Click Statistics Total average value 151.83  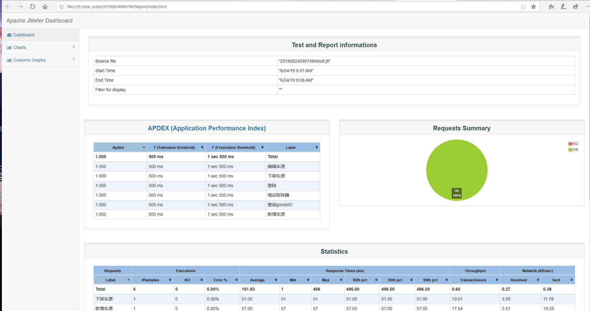(x=248, y=289)
